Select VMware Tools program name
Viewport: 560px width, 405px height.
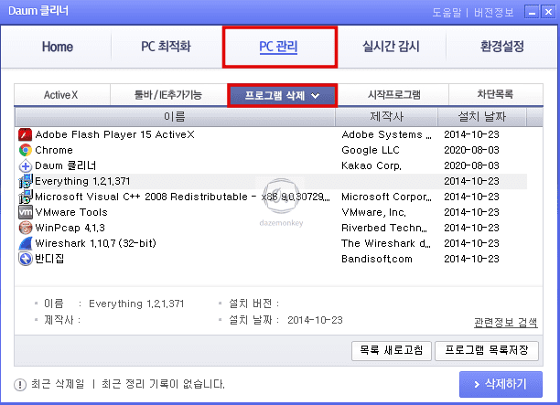(71, 212)
